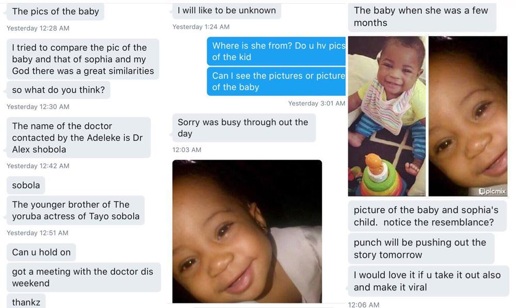Select the 'make it viral' message bubble

coord(428,281)
